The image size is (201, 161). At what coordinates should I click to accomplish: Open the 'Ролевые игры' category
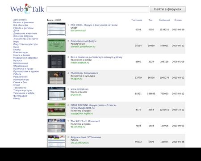click(21, 80)
